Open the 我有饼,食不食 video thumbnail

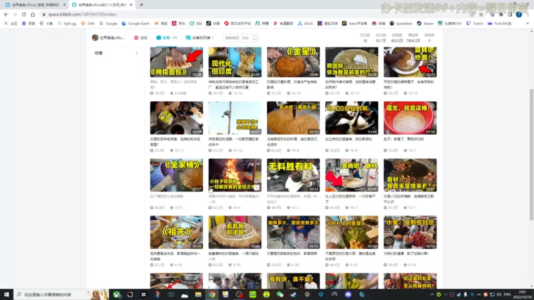tap(293, 281)
